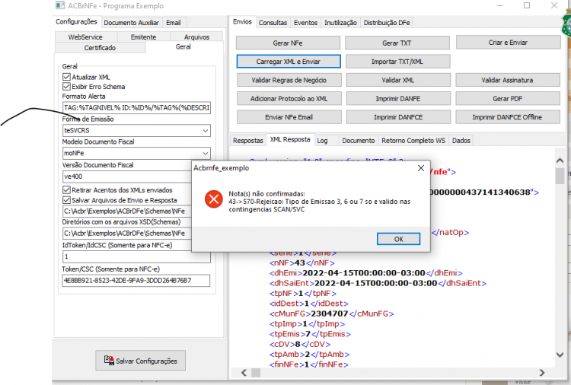
Task: Click the ACBrNFe application icon in title bar
Action: point(60,5)
